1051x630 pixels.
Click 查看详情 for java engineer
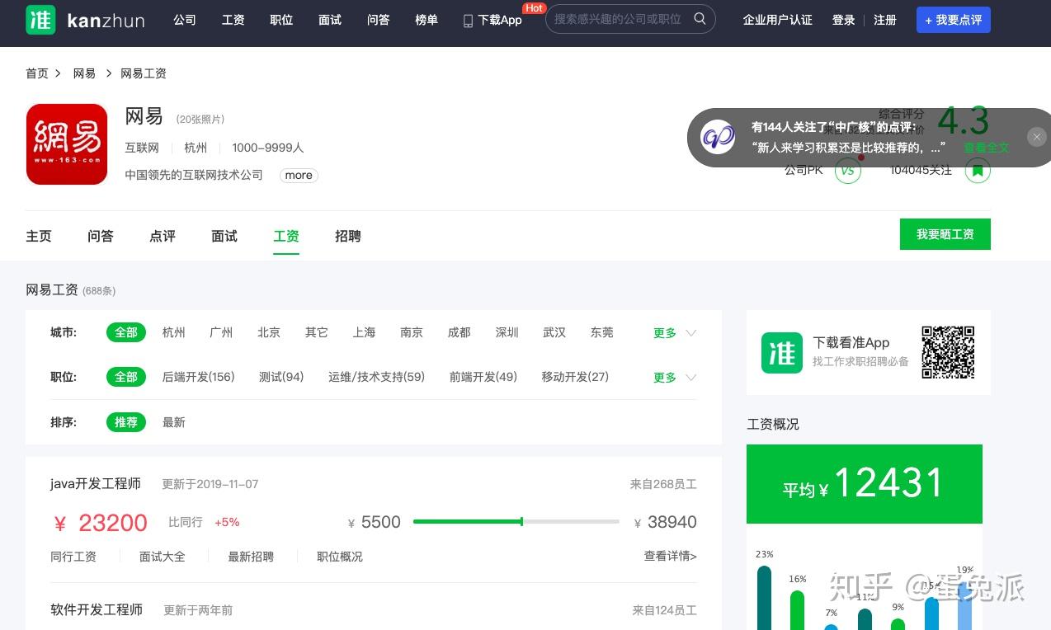671,557
